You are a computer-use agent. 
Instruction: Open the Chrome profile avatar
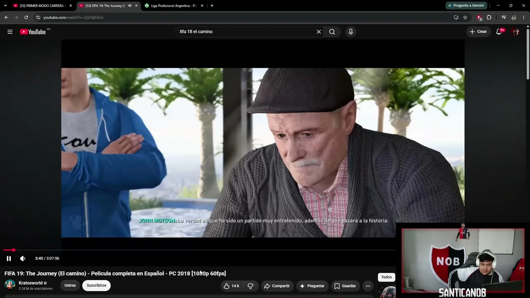pos(513,17)
